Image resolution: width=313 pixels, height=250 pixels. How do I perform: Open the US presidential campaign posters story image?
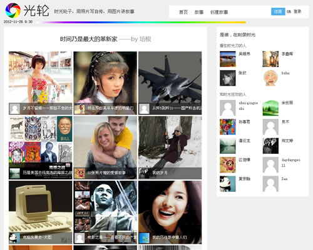pyautogui.click(x=41, y=142)
